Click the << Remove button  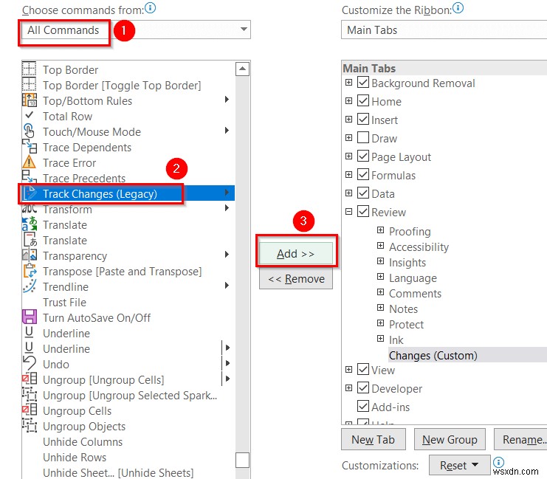click(x=296, y=279)
